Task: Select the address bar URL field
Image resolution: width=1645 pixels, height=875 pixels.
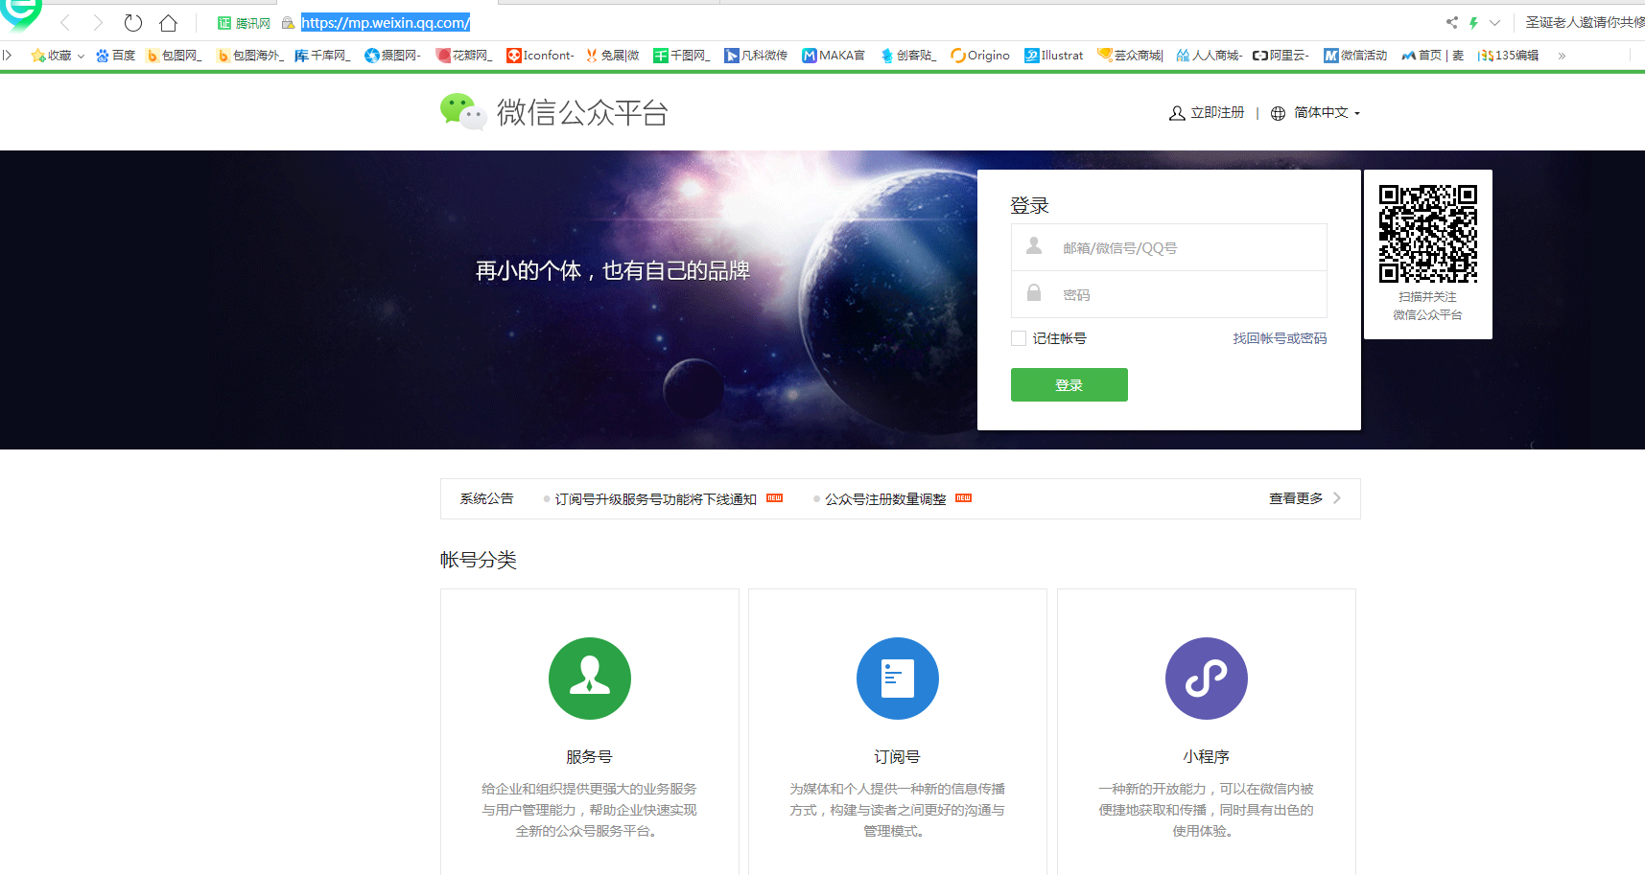Action: coord(386,22)
